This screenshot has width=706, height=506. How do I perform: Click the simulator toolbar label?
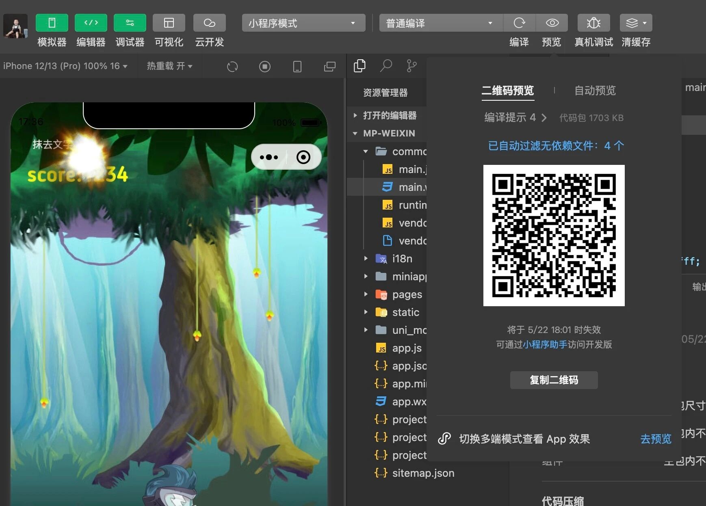coord(52,42)
